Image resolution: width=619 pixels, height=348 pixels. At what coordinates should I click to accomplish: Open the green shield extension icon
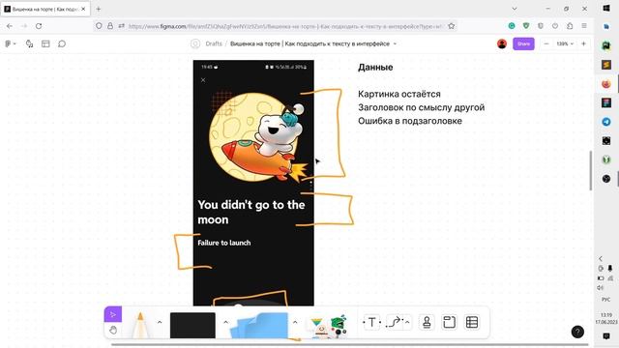(x=526, y=26)
